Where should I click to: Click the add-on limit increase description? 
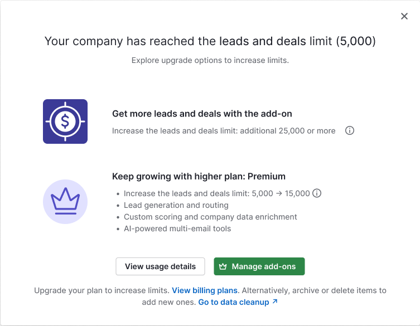224,131
